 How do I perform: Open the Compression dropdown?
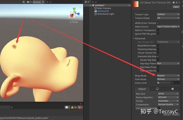tap(168, 104)
